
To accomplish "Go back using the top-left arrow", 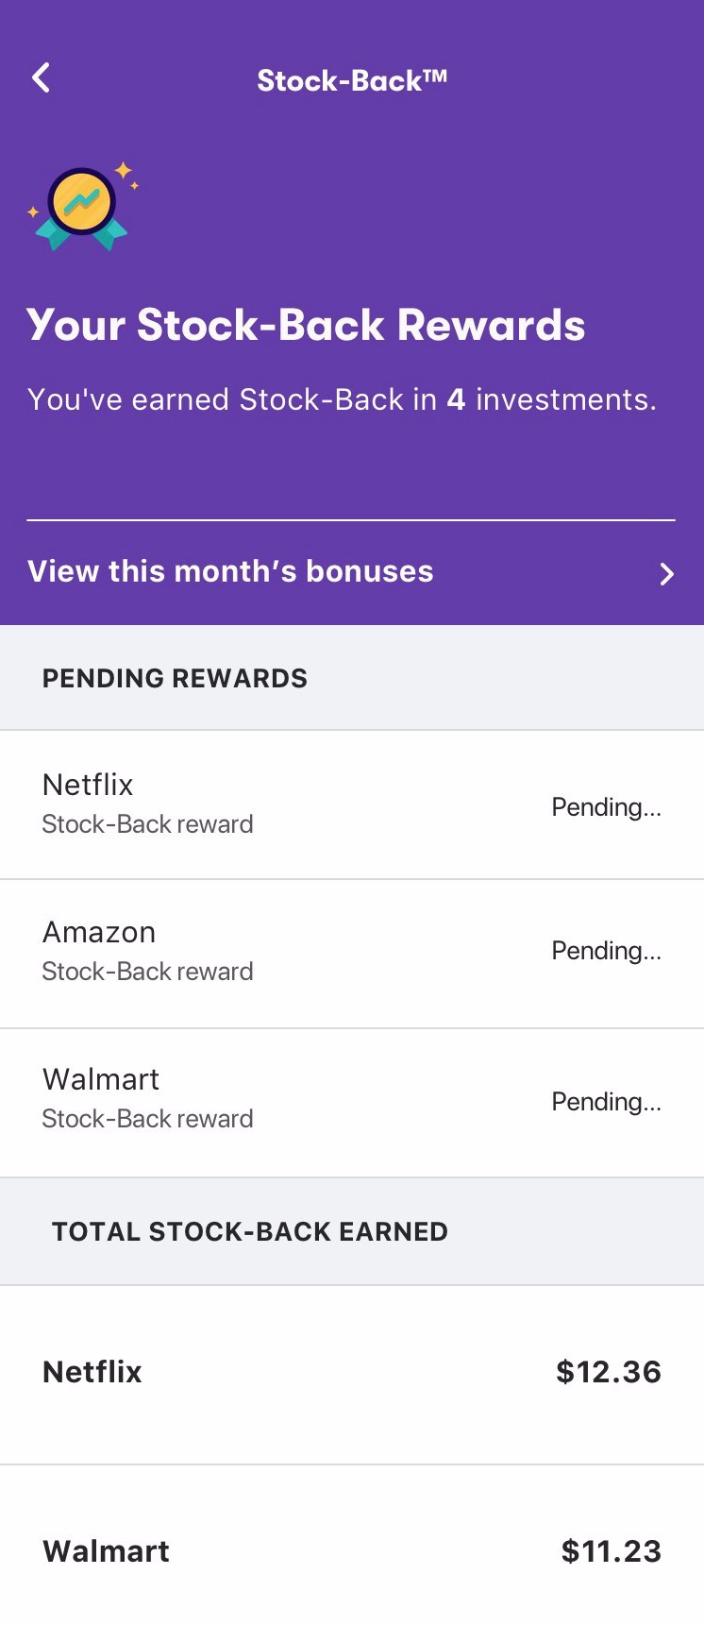I will click(41, 78).
